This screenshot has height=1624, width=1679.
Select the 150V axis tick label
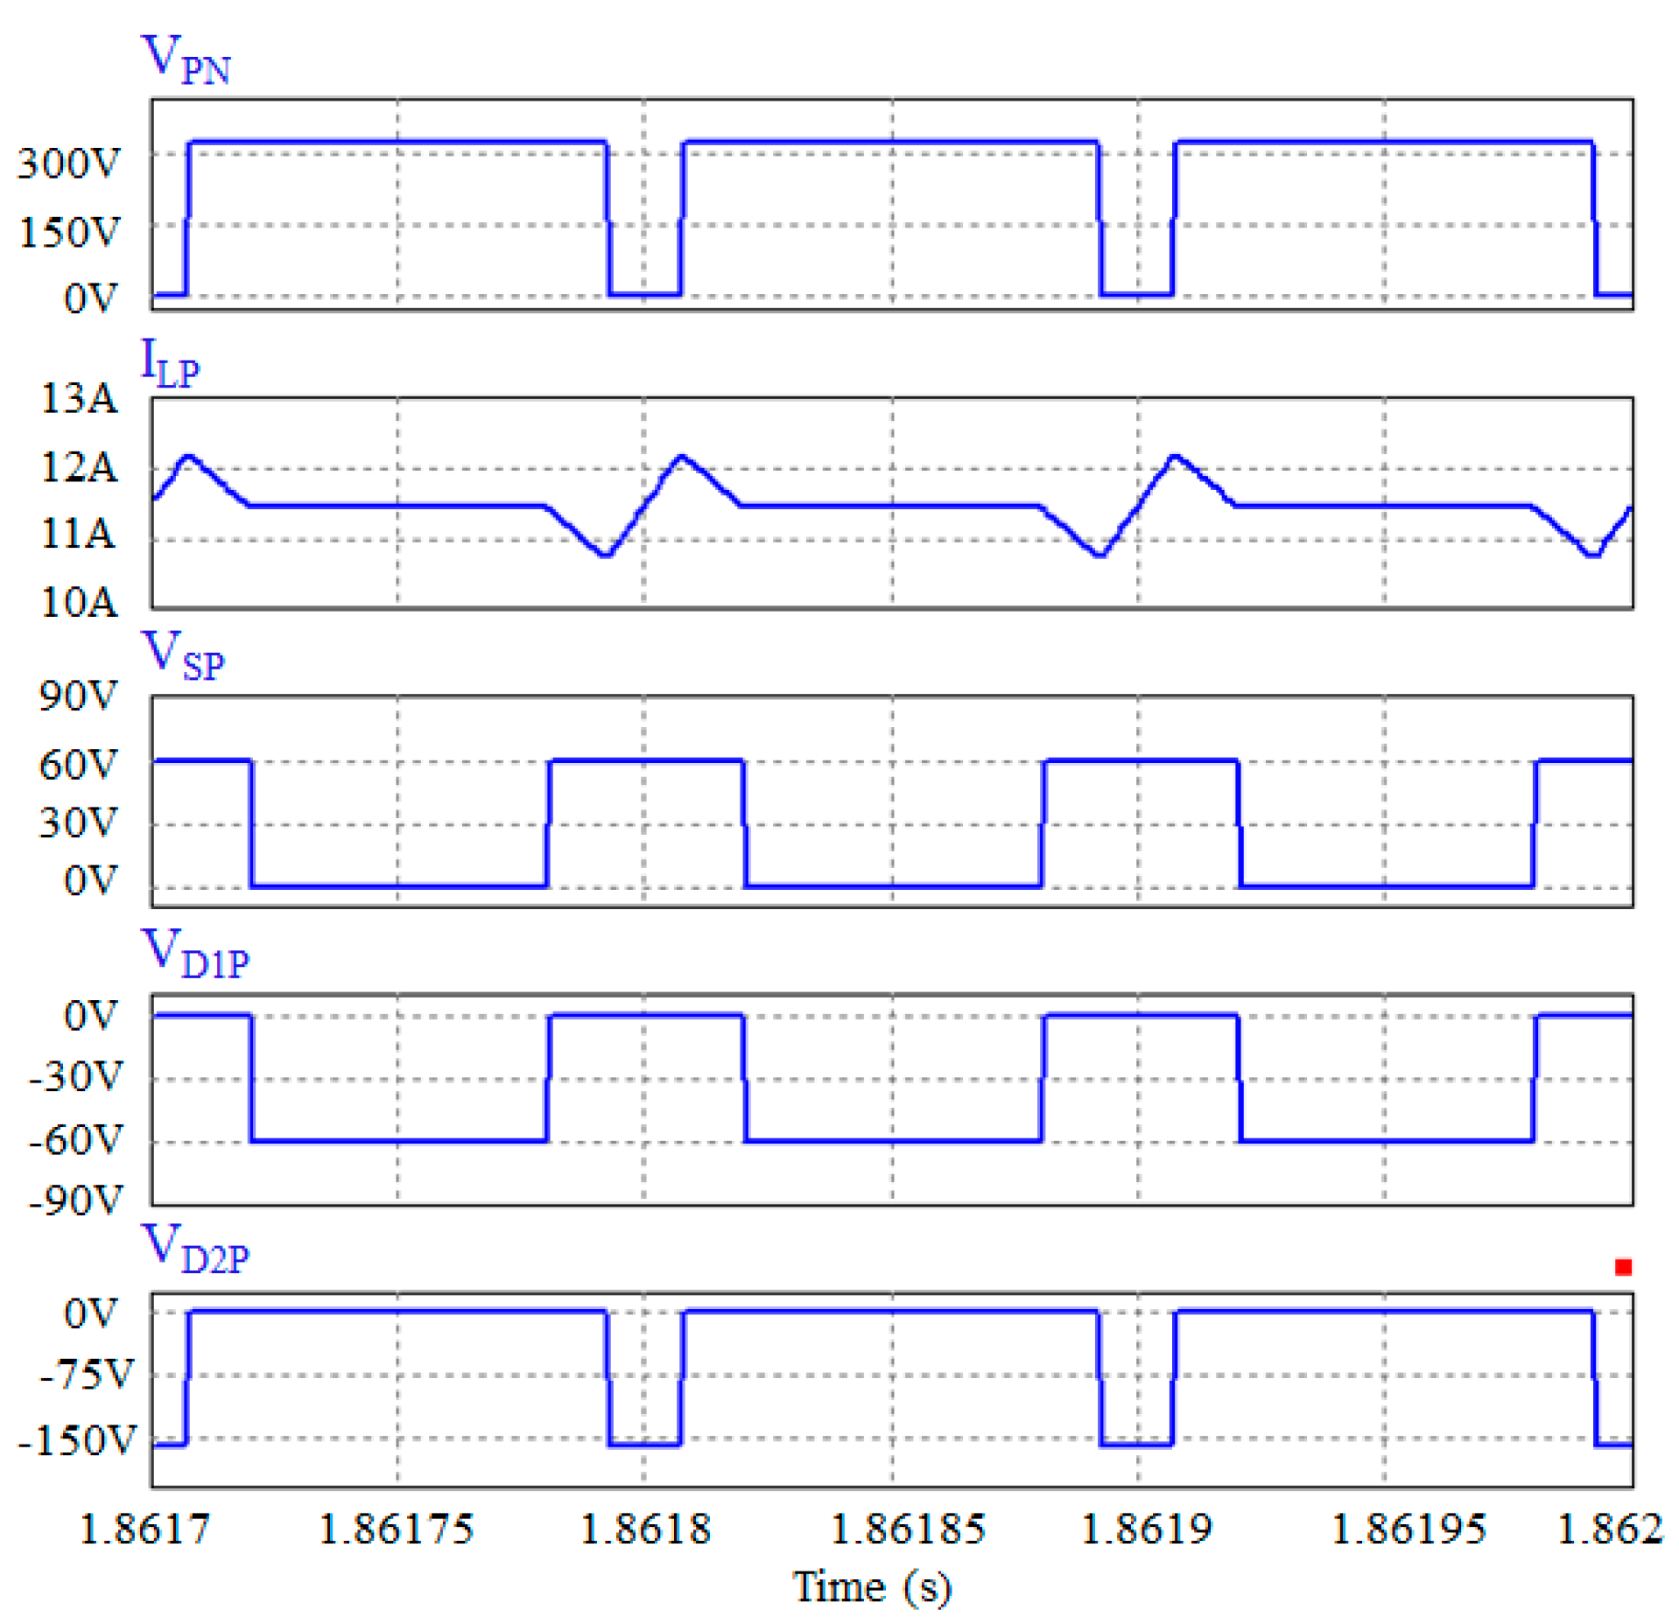click(68, 233)
